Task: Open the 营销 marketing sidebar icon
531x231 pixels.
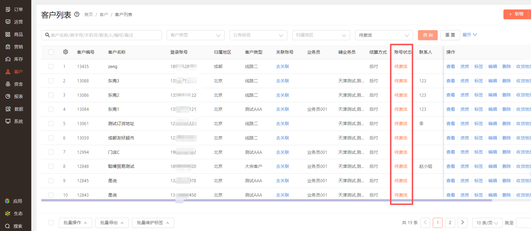Action: pyautogui.click(x=8, y=47)
